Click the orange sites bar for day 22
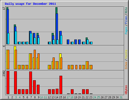 coord(88,65)
